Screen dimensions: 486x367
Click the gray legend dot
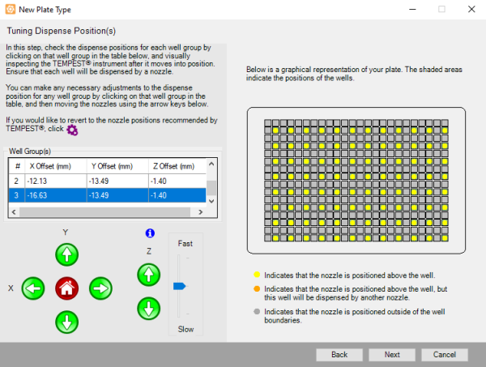257,312
